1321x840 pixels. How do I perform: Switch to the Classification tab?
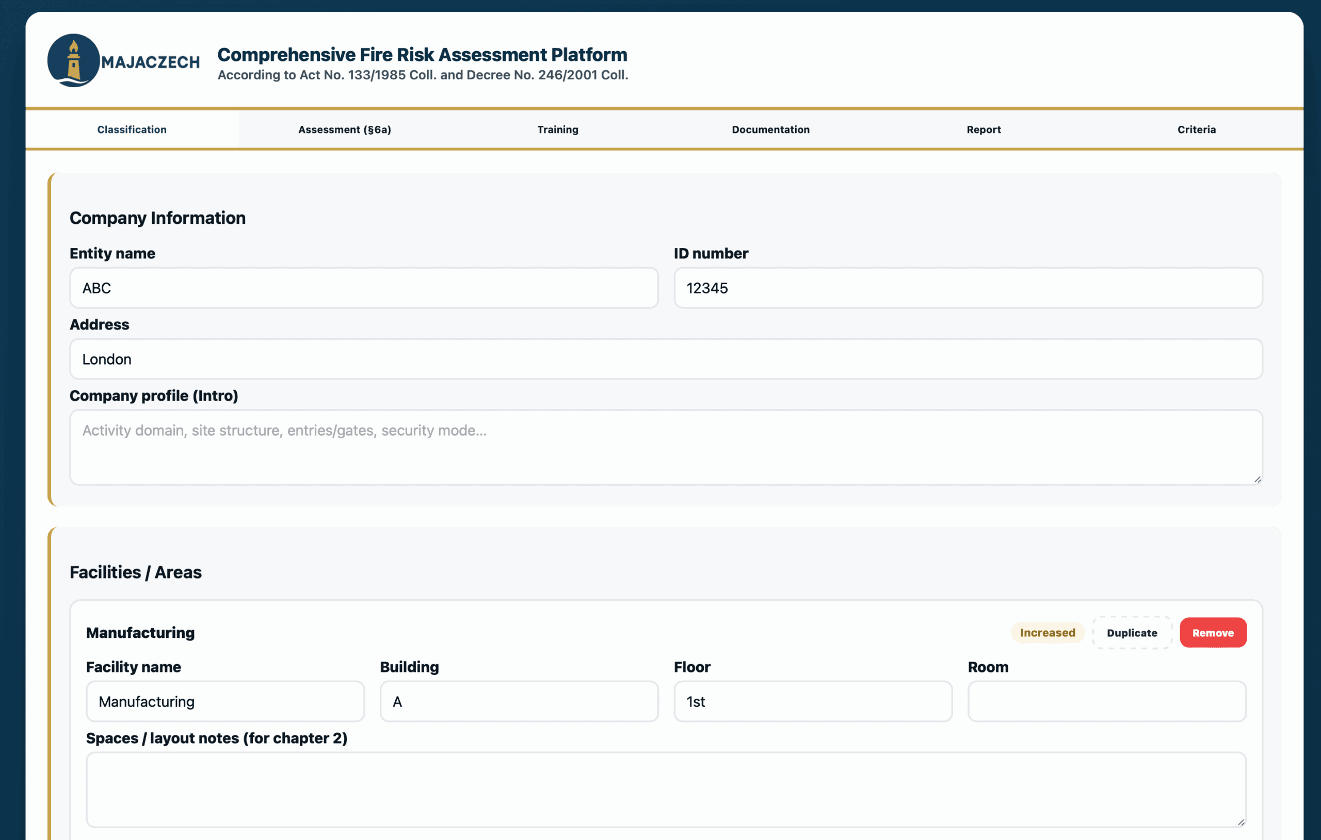click(132, 129)
